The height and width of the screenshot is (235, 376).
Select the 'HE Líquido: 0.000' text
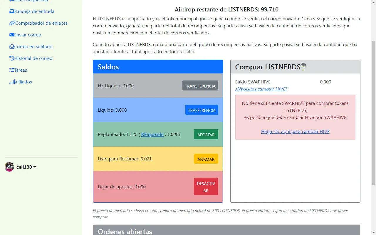[x=116, y=86]
